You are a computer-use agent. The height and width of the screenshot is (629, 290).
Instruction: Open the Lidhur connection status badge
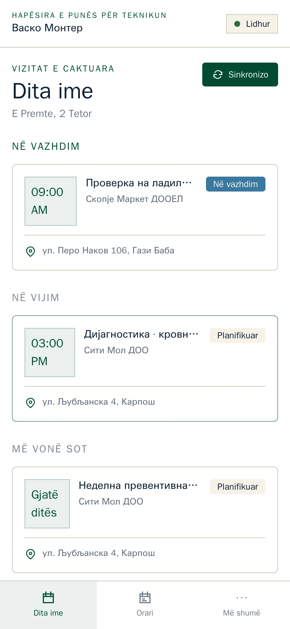252,24
